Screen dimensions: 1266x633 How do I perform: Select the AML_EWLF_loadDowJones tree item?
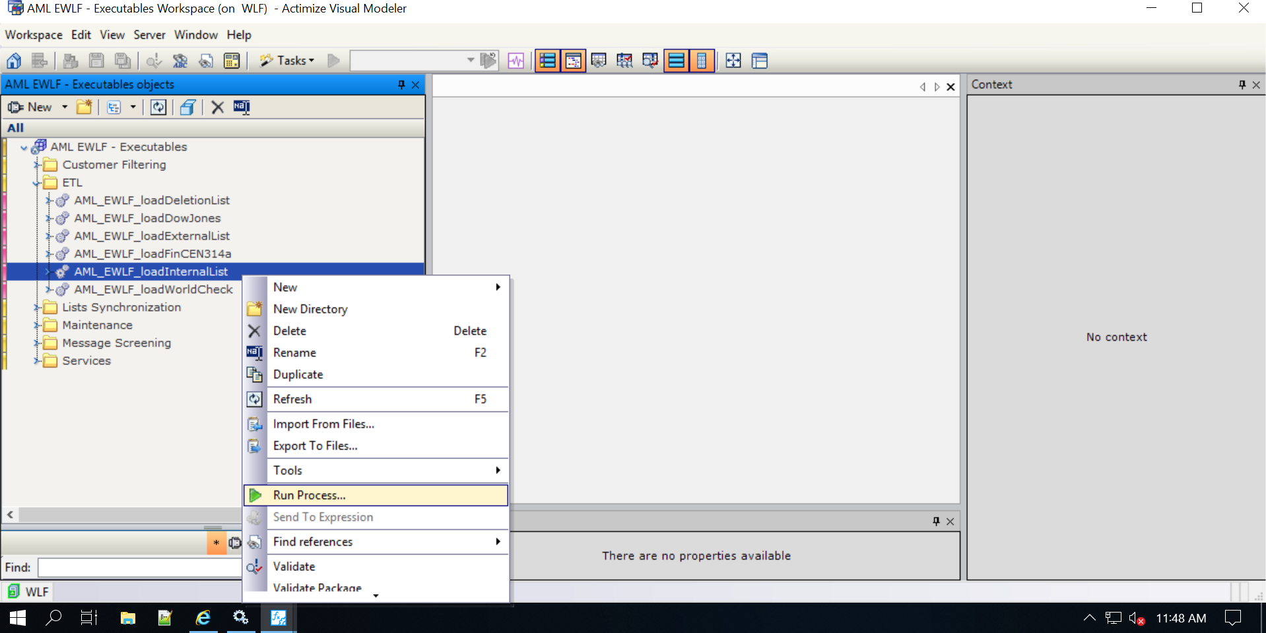pyautogui.click(x=147, y=218)
